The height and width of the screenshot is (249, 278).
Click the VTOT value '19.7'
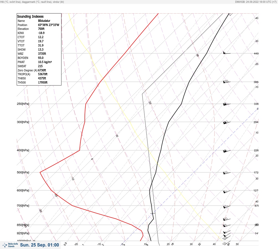click(41, 41)
